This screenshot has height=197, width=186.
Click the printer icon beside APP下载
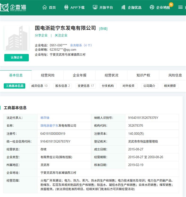click(x=66, y=7)
